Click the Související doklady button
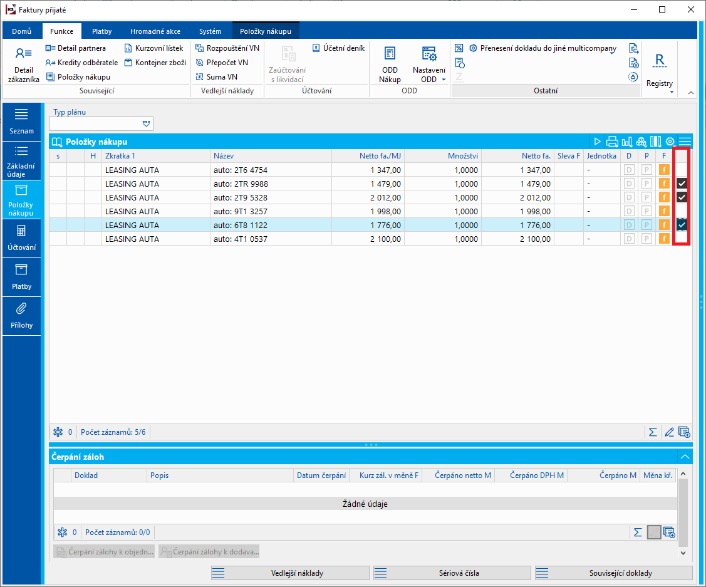 614,573
